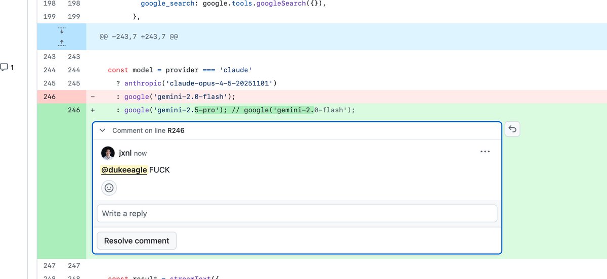Click line number 244 in the left column
Image resolution: width=607 pixels, height=279 pixels.
49,70
